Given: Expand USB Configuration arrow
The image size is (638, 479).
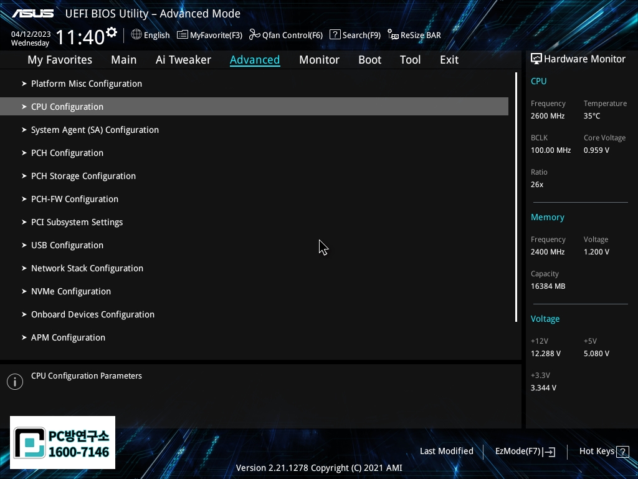Looking at the screenshot, I should coord(24,245).
